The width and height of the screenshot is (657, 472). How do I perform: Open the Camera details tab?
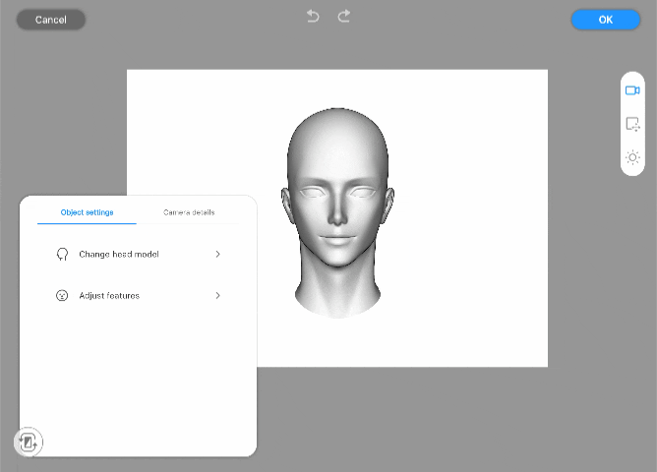point(189,212)
